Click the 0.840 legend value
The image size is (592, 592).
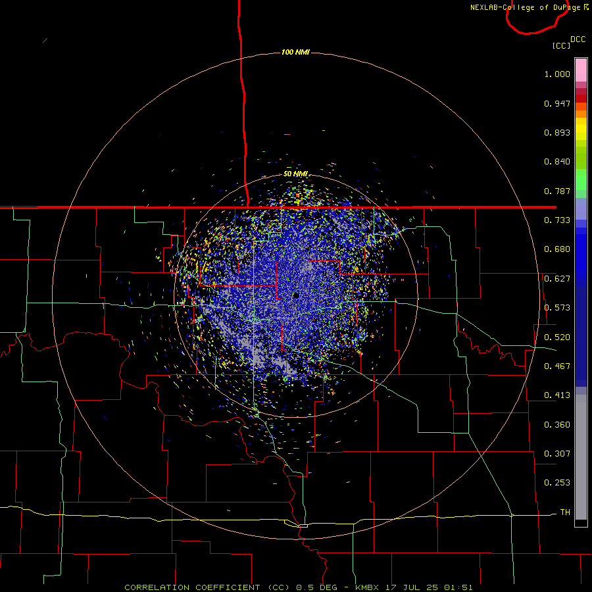[557, 162]
